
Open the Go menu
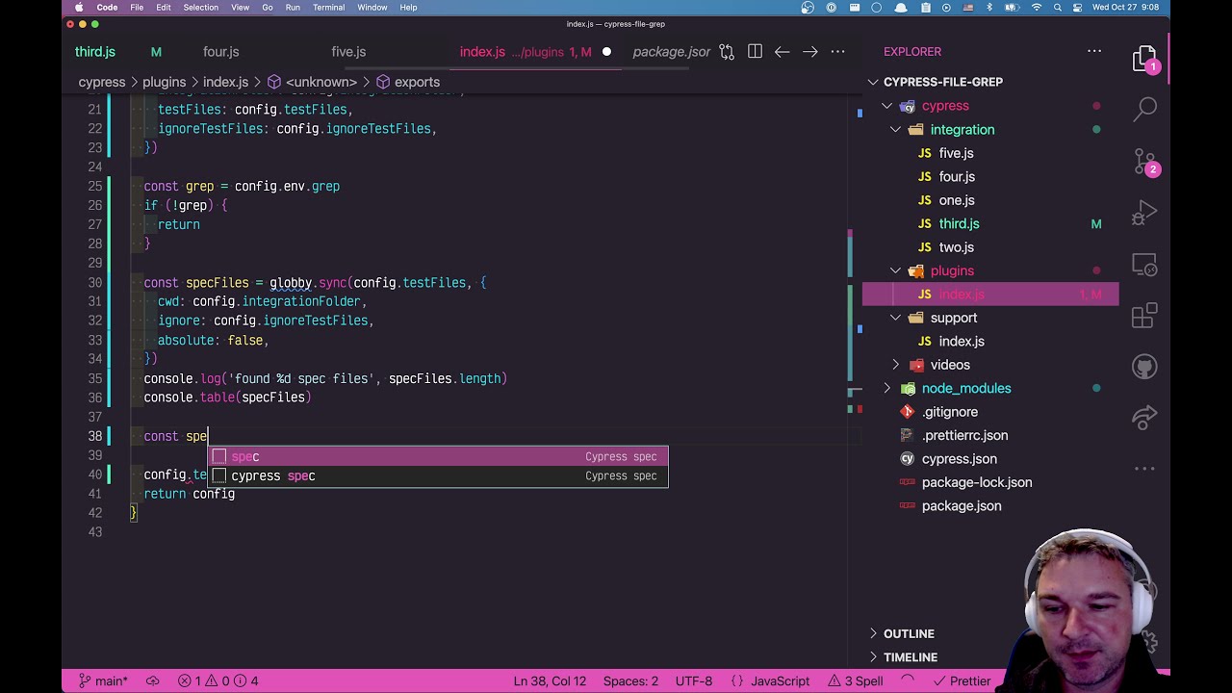(267, 8)
